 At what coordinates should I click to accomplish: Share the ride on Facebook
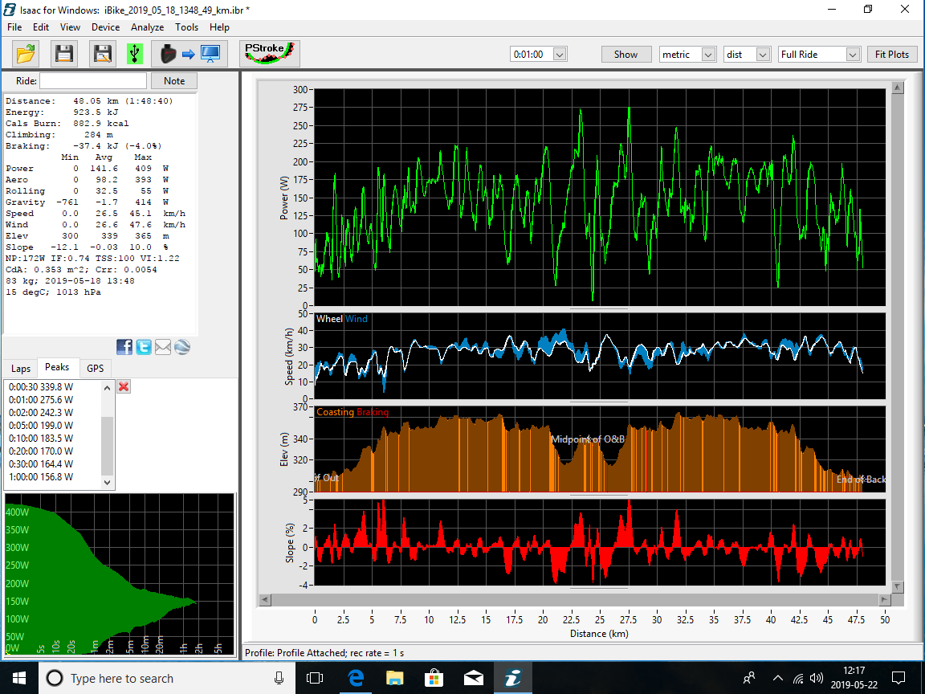coord(125,347)
